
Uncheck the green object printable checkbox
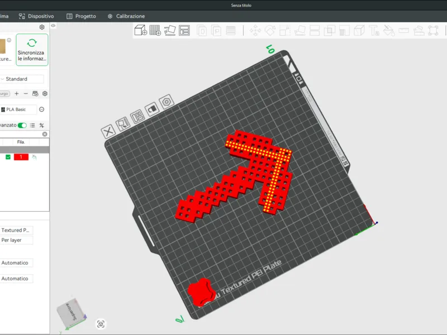click(x=8, y=157)
